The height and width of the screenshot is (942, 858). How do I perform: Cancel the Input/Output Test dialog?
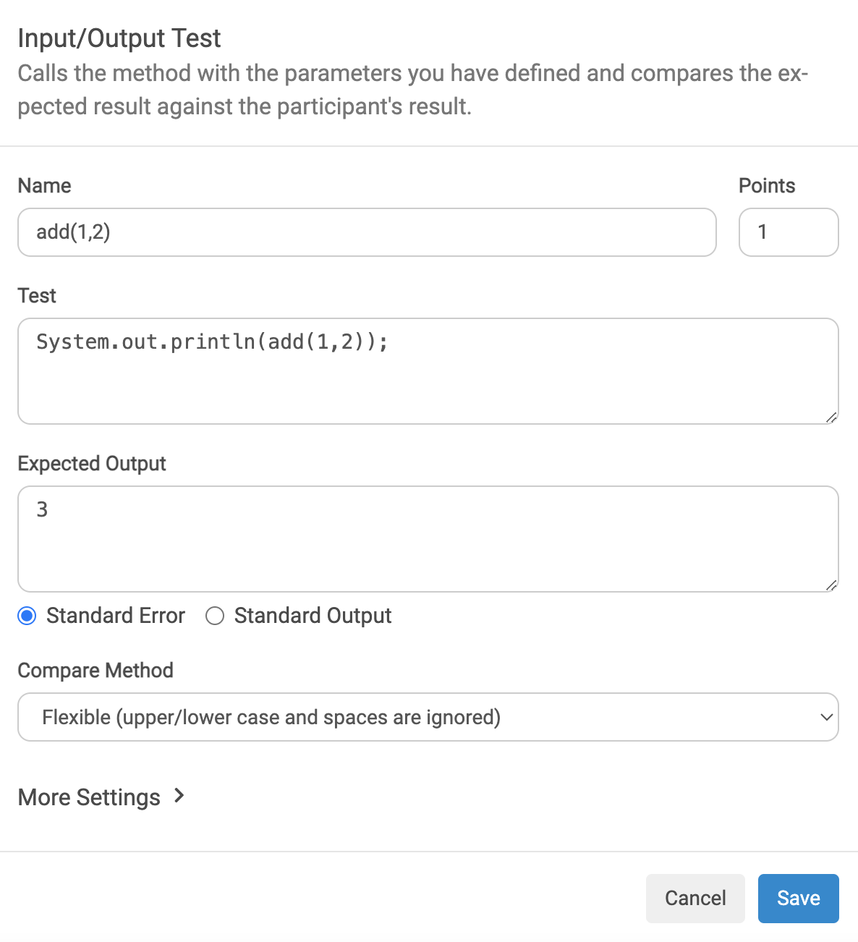click(x=695, y=898)
